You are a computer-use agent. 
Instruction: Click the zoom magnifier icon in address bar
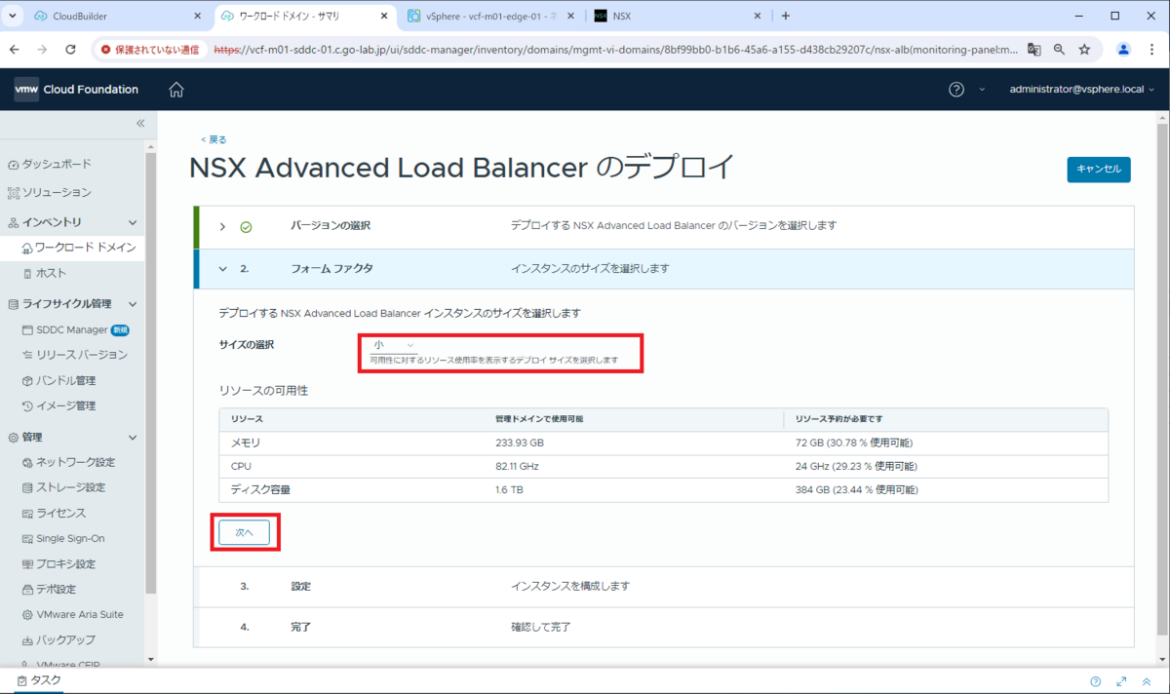point(1059,50)
